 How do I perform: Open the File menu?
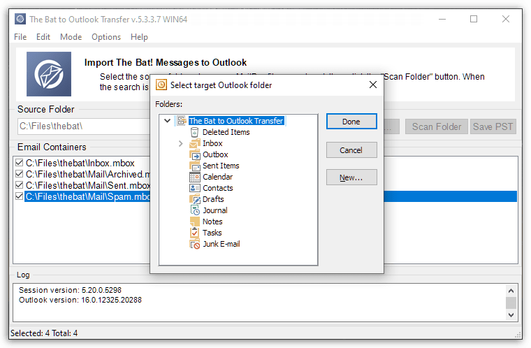tap(20, 37)
